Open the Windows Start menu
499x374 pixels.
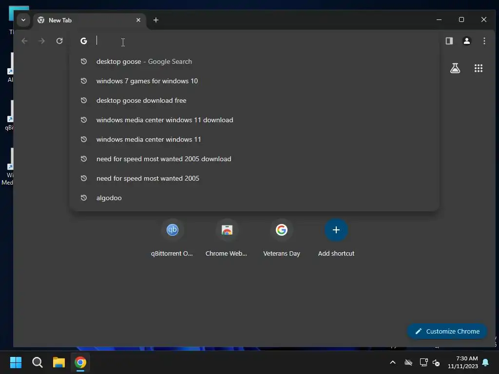click(x=16, y=362)
